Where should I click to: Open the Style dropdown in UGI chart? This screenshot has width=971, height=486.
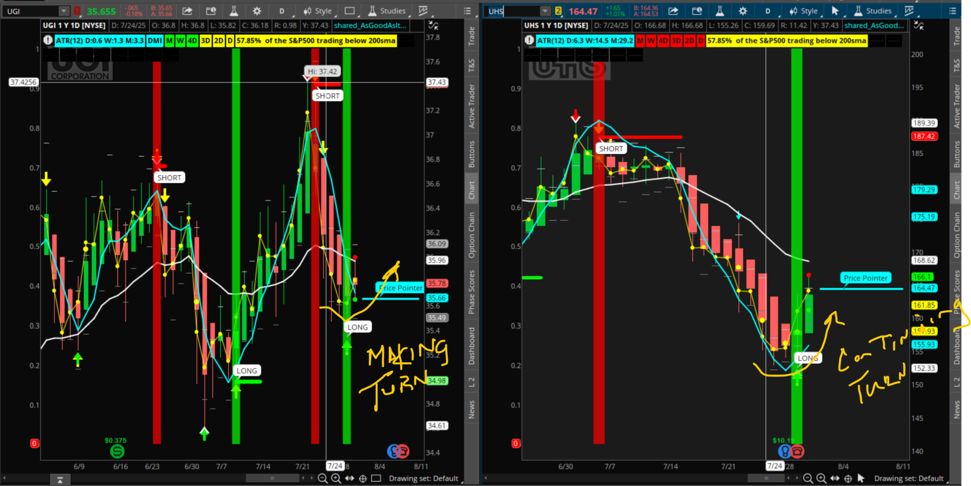point(318,11)
